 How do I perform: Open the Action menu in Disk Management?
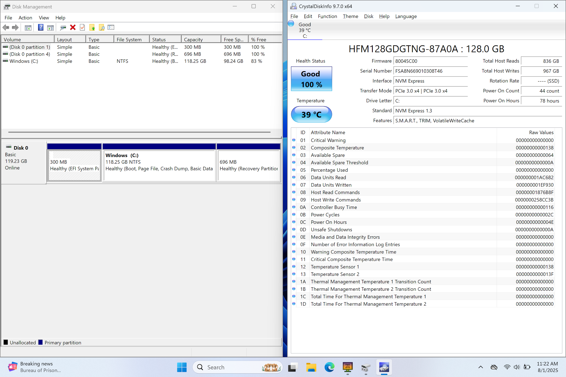(x=25, y=18)
